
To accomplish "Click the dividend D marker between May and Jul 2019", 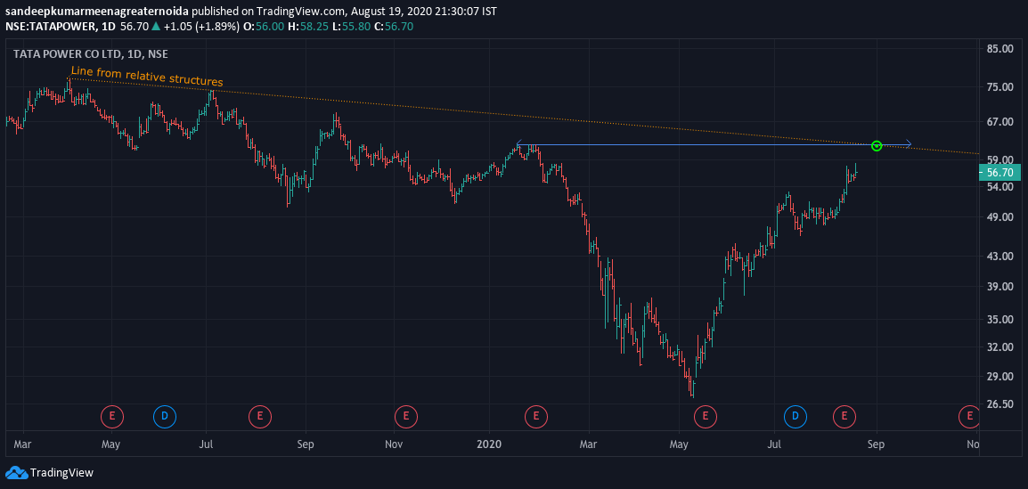I will click(x=165, y=416).
